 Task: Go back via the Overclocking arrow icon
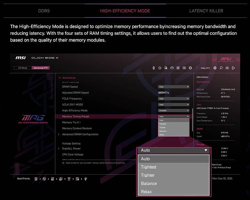(x=60, y=78)
